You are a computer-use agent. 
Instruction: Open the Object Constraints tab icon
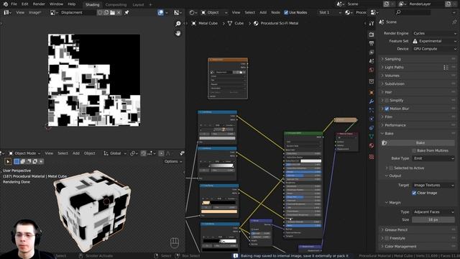pyautogui.click(x=372, y=128)
